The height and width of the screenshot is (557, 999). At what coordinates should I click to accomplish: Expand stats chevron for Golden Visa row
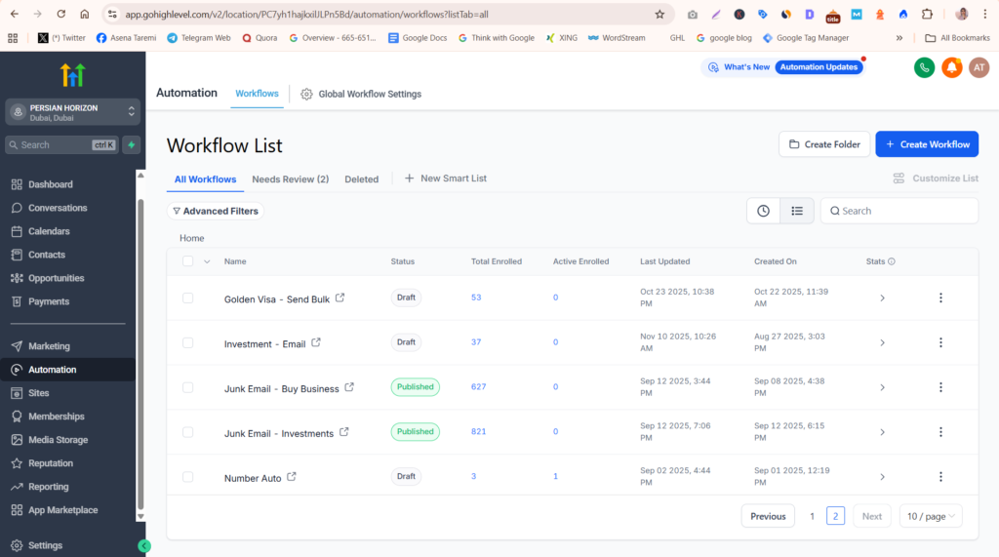882,298
